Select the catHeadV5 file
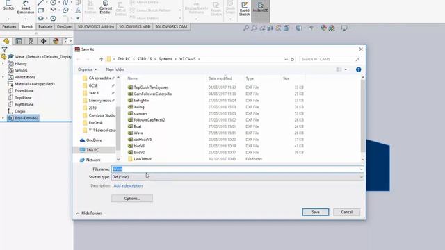Screen dimensions: 445x250 tap(143, 140)
